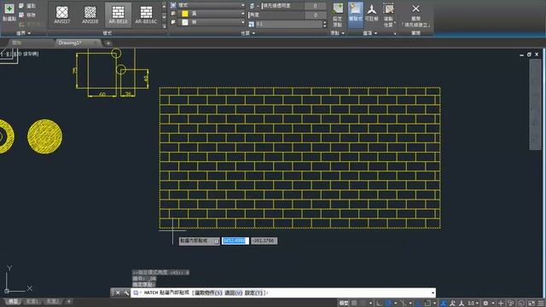Click the Match Properties button
The image size is (546, 307).
tap(388, 15)
